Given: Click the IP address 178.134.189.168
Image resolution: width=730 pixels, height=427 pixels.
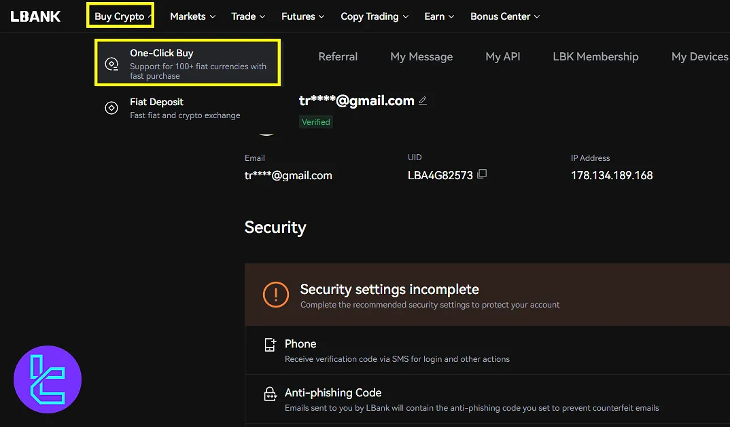Looking at the screenshot, I should pyautogui.click(x=612, y=175).
